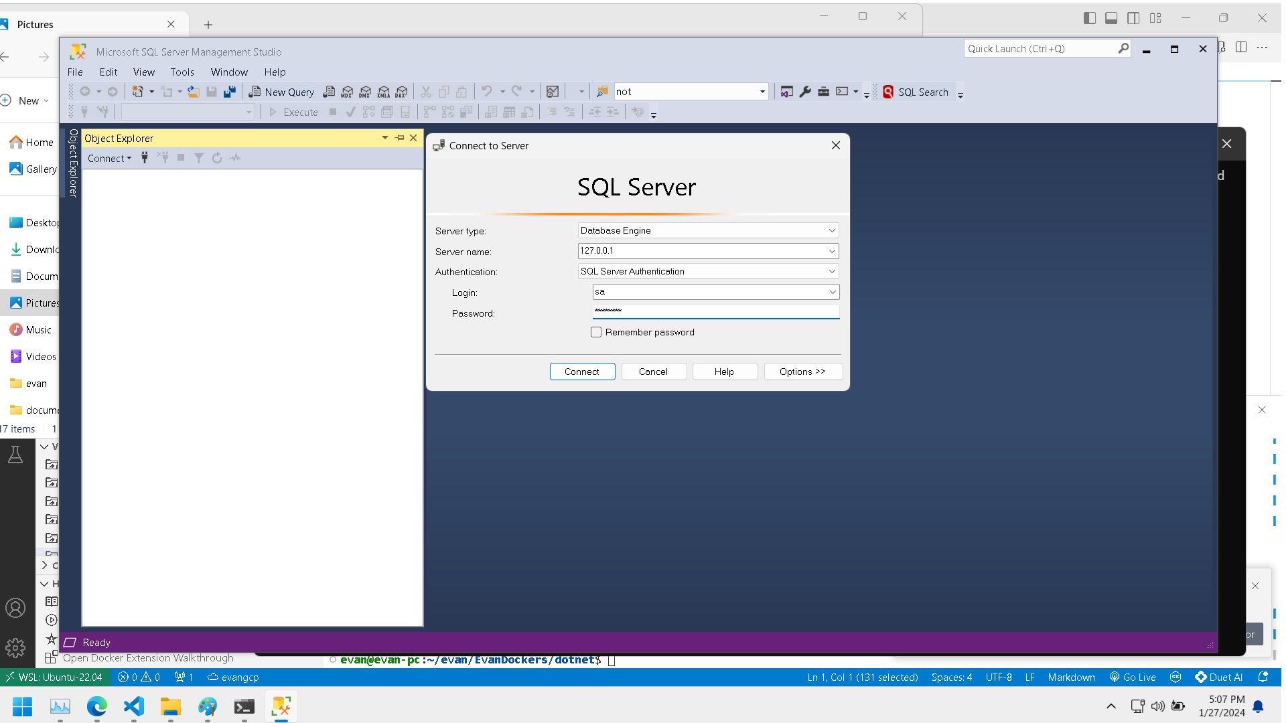Click Markdown language mode in status bar
This screenshot has width=1286, height=723.
(x=1071, y=677)
